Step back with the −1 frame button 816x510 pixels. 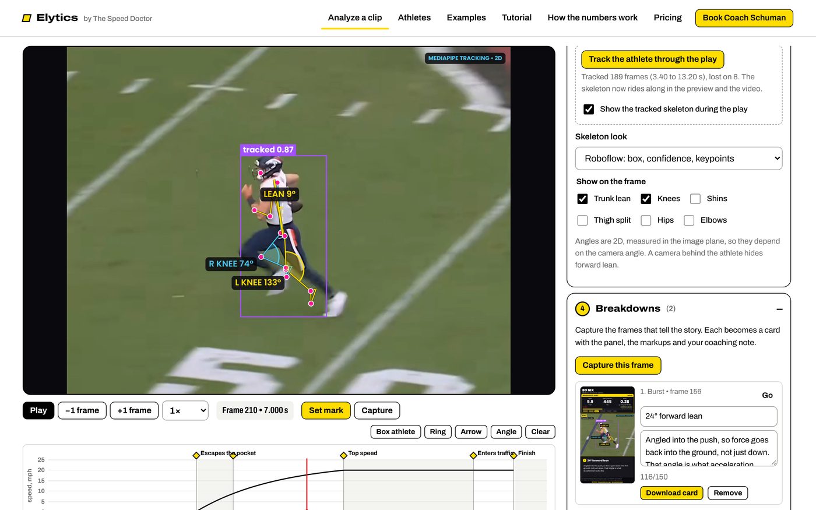pos(82,410)
